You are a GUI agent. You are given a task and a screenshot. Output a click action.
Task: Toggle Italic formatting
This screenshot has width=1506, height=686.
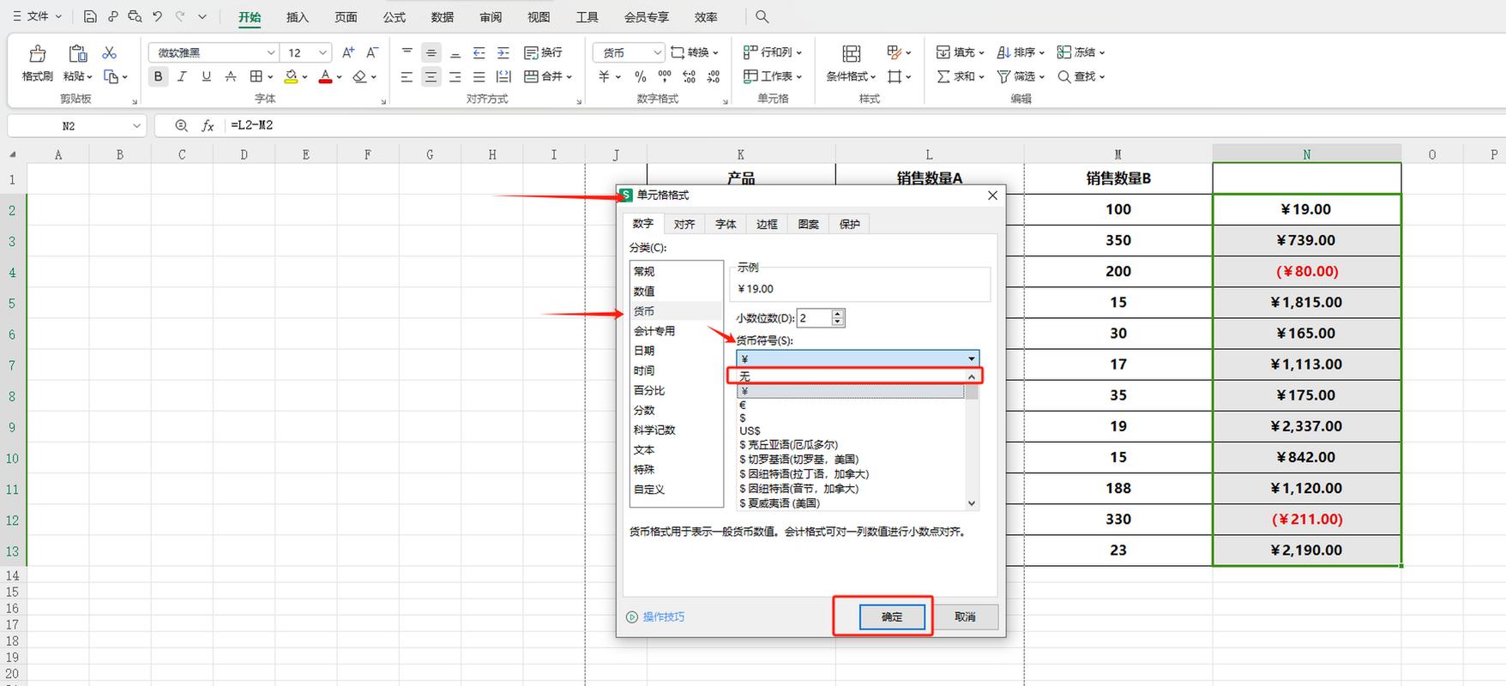click(x=182, y=76)
